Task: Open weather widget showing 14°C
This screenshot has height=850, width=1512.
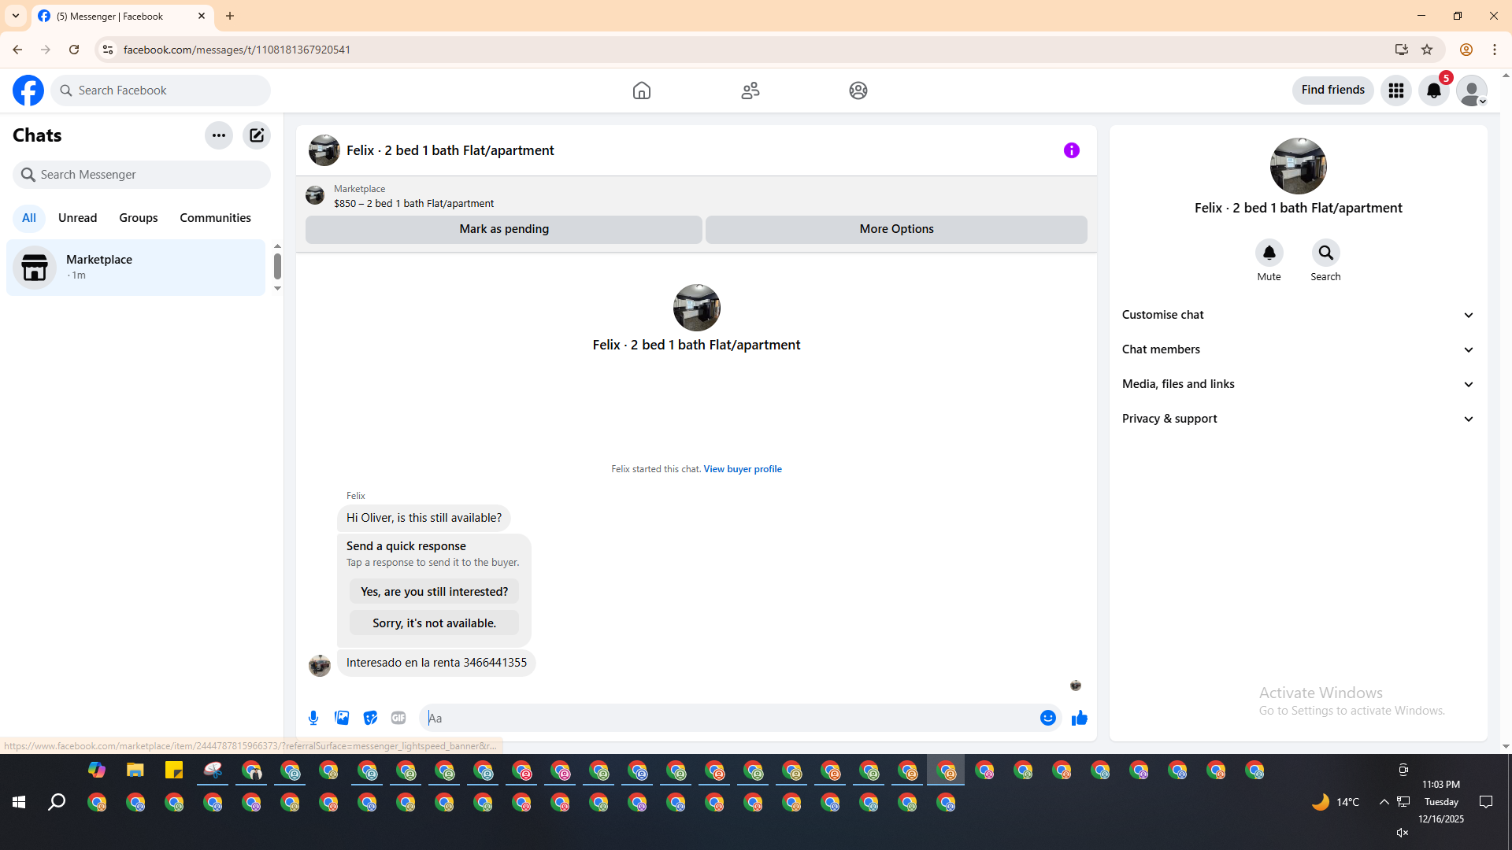Action: coord(1336,802)
